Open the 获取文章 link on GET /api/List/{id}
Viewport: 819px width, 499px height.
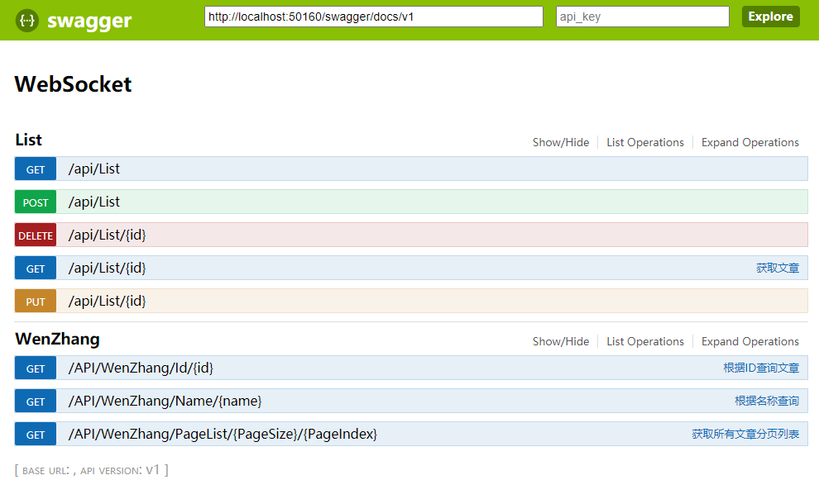(778, 268)
